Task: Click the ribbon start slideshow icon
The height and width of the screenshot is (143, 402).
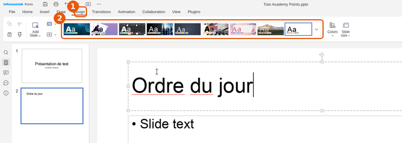Action: [49, 34]
